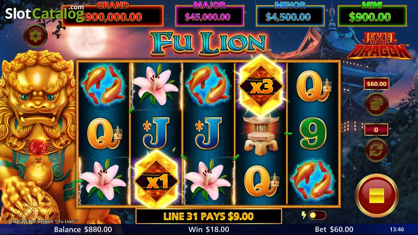The height and width of the screenshot is (235, 418).
Task: Click the x3 multiplier jewel symbol
Action: (x=261, y=86)
